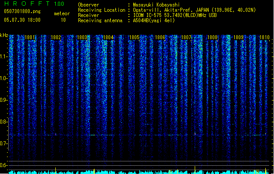
Task: Select the Ogata-vill. Akita-Pref. JAPAN location text
Action: [x=194, y=10]
